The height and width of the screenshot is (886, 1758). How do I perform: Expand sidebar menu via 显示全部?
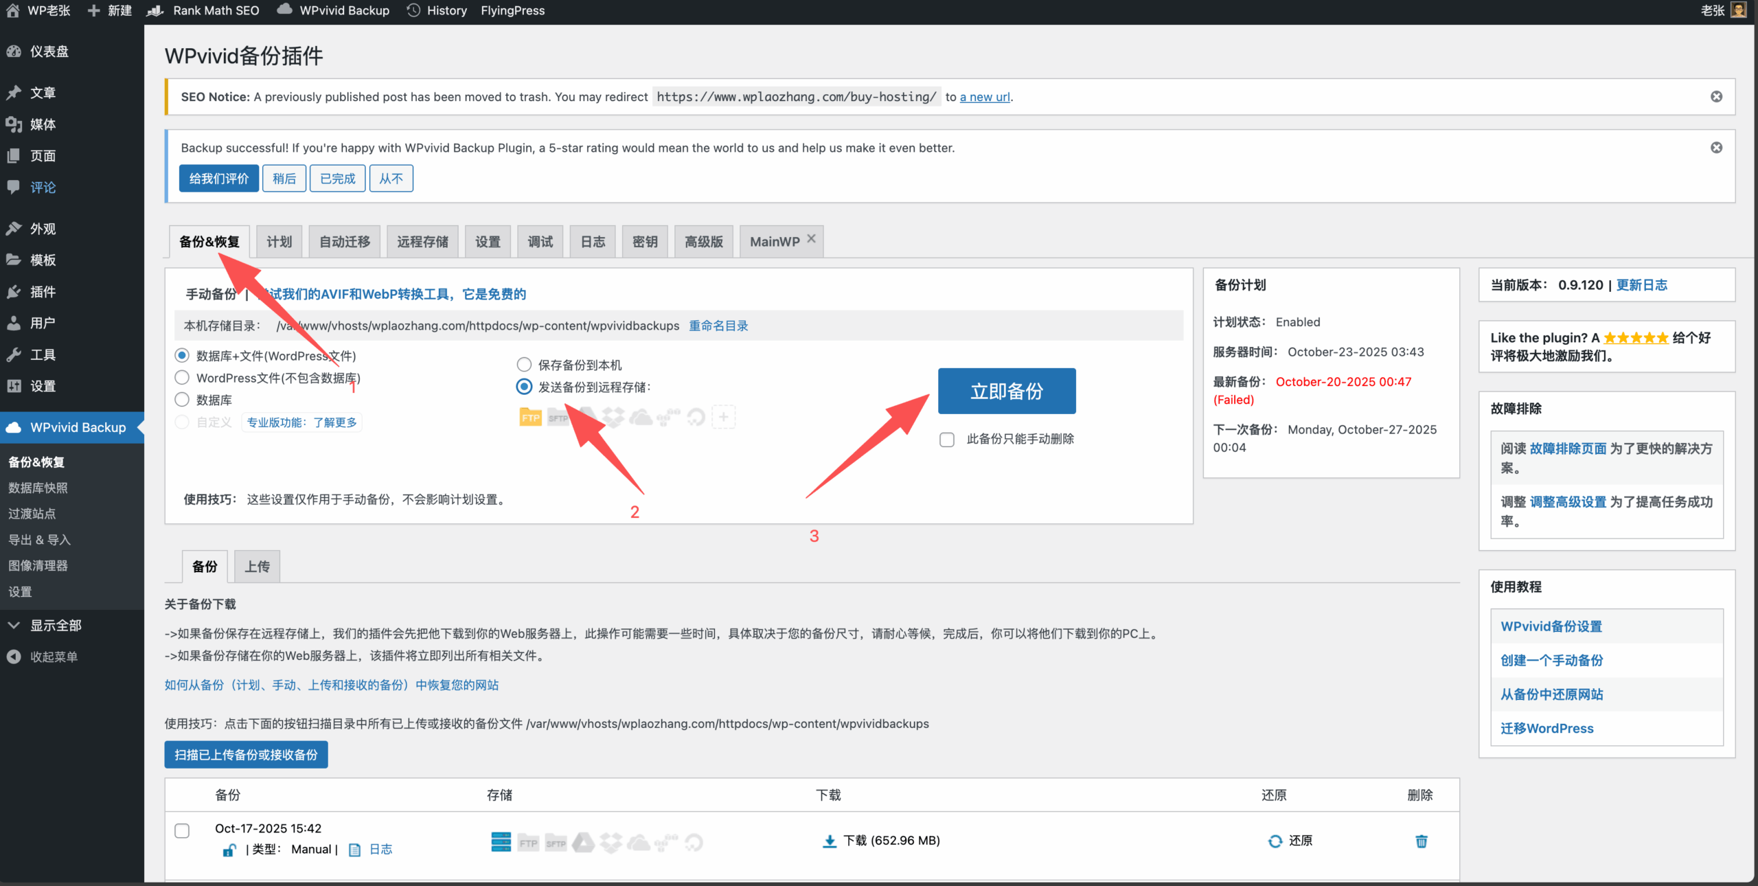click(55, 625)
